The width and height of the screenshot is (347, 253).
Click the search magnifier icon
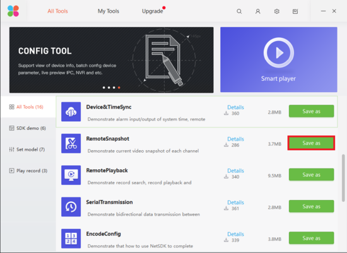click(x=239, y=11)
